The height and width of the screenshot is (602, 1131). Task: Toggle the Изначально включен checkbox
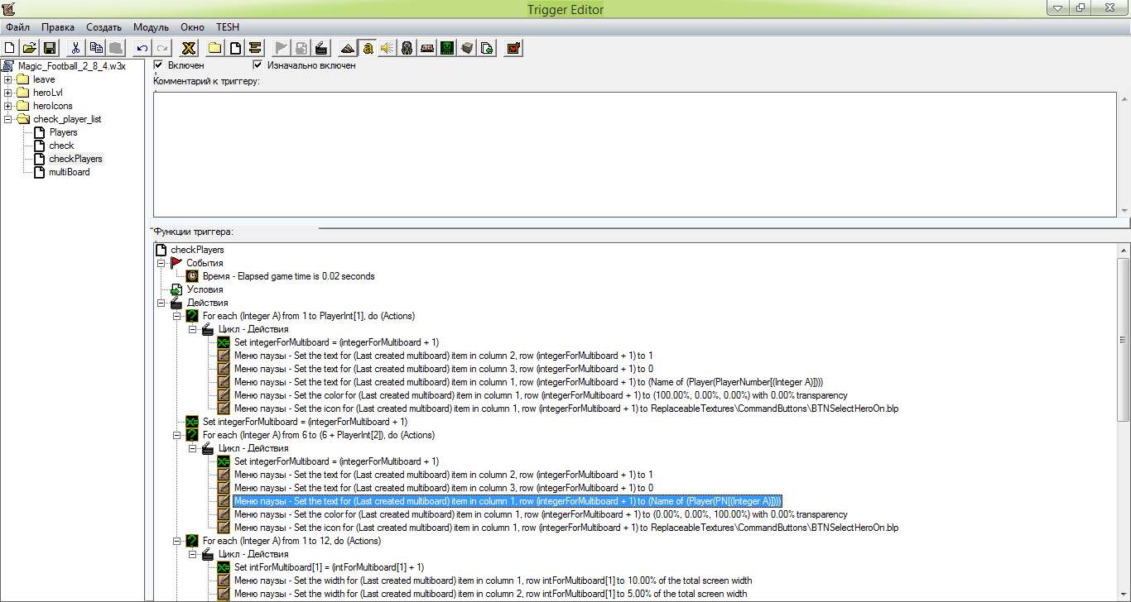point(257,64)
